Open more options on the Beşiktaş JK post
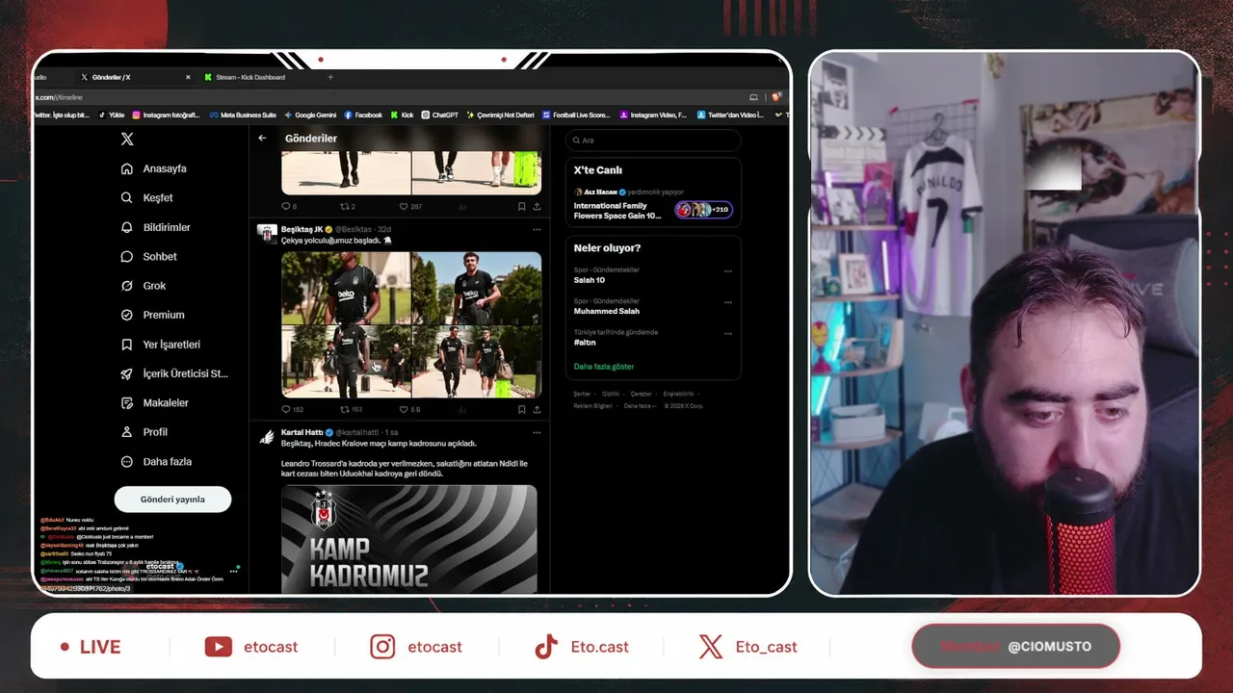 537,229
